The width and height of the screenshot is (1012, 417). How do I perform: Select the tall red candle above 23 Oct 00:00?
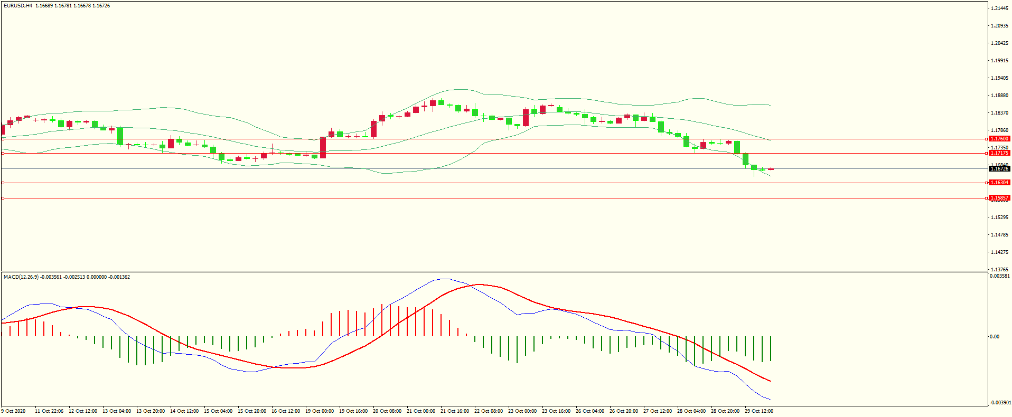[x=526, y=118]
